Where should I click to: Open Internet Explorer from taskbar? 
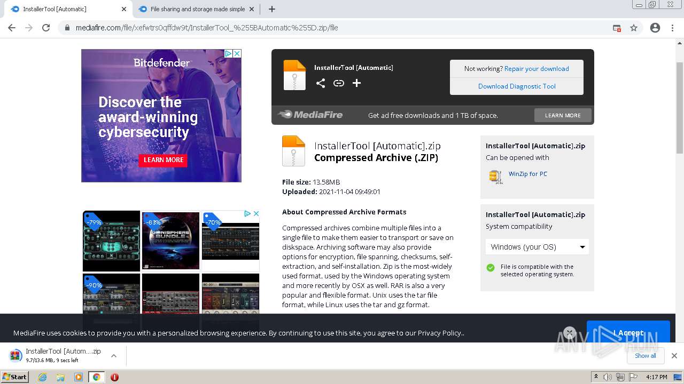click(43, 377)
